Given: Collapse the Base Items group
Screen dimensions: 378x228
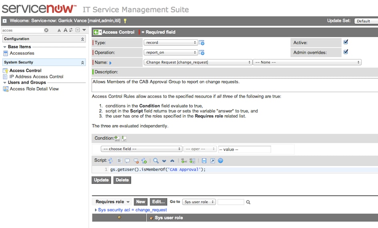Looking at the screenshot, I should [4, 47].
